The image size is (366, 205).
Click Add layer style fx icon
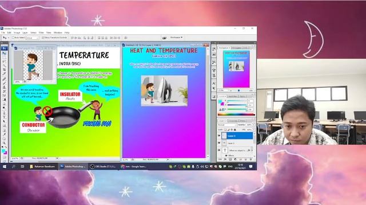[225, 159]
